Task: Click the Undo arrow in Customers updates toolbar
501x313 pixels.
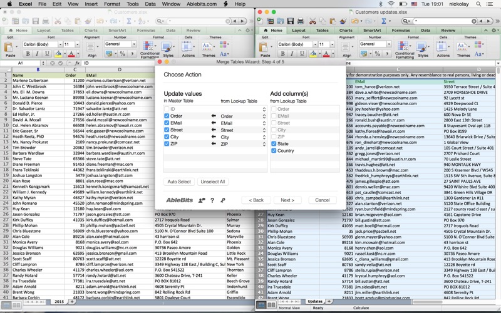Action: [354, 21]
